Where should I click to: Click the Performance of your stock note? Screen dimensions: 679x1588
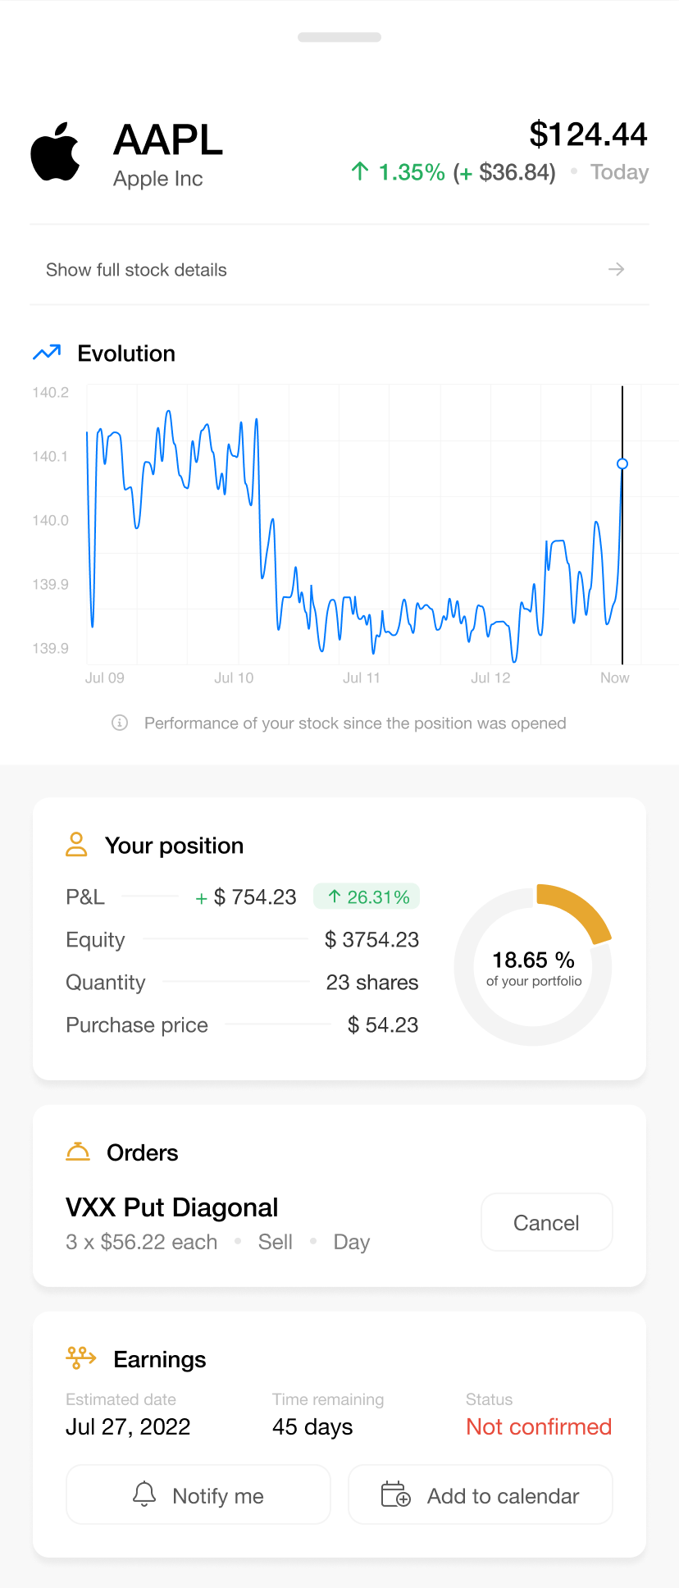tap(355, 723)
